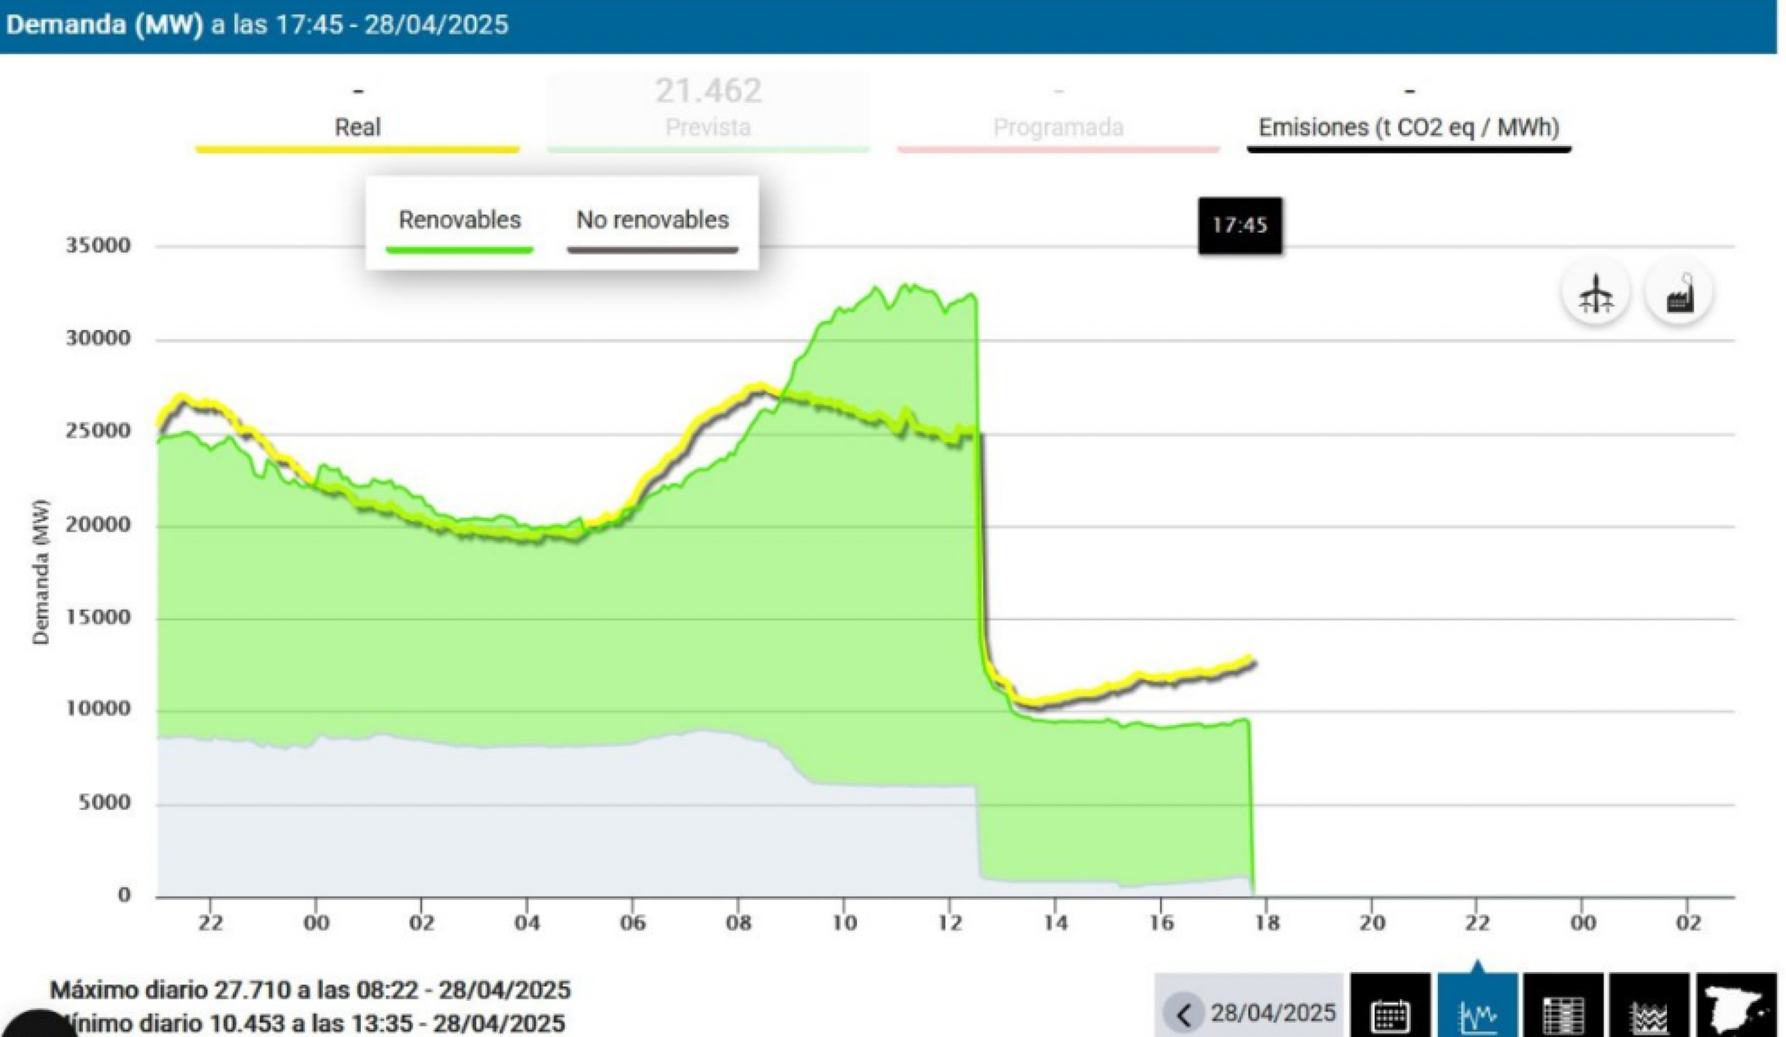Click the factory emissions icon
1786x1037 pixels.
coord(1679,293)
